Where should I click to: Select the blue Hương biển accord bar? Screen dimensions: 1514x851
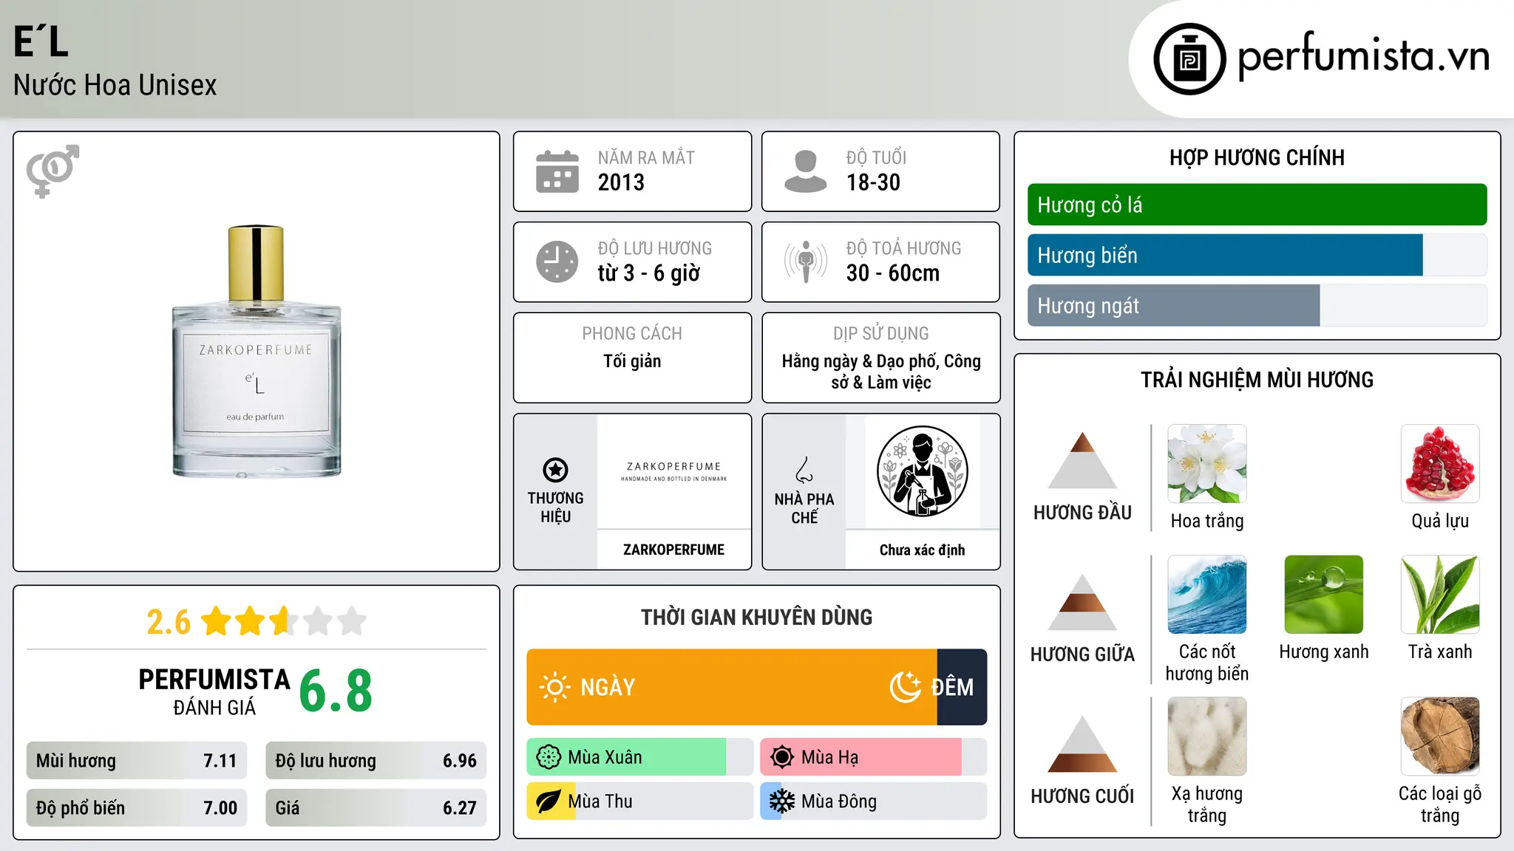coord(1225,255)
